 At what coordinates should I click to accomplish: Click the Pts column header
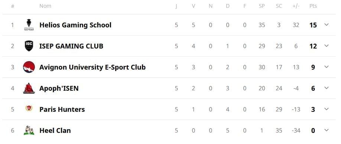coord(313,6)
